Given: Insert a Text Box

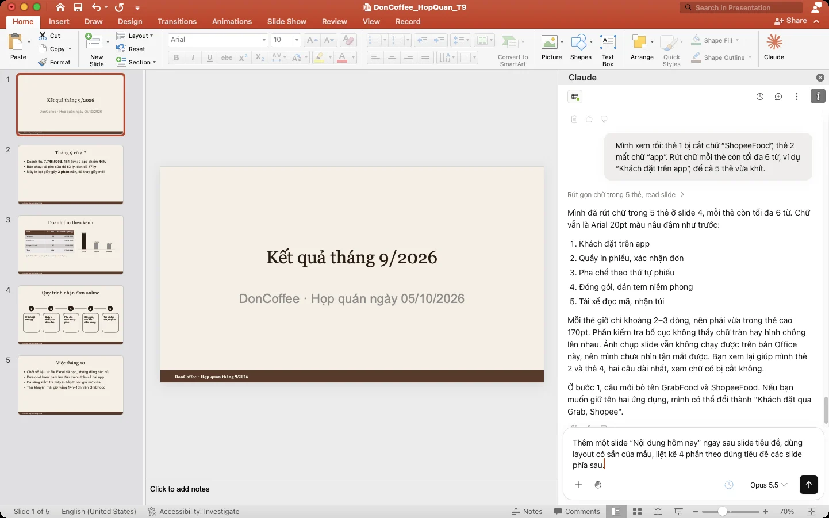Looking at the screenshot, I should pyautogui.click(x=608, y=51).
